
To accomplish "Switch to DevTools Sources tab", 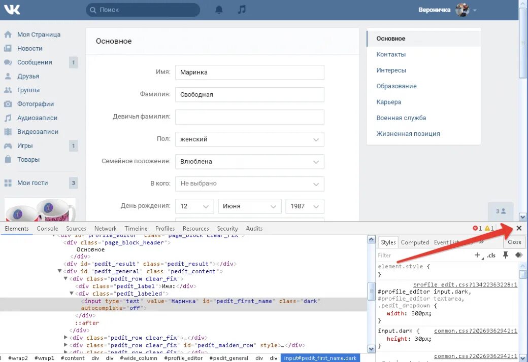I will tap(76, 229).
